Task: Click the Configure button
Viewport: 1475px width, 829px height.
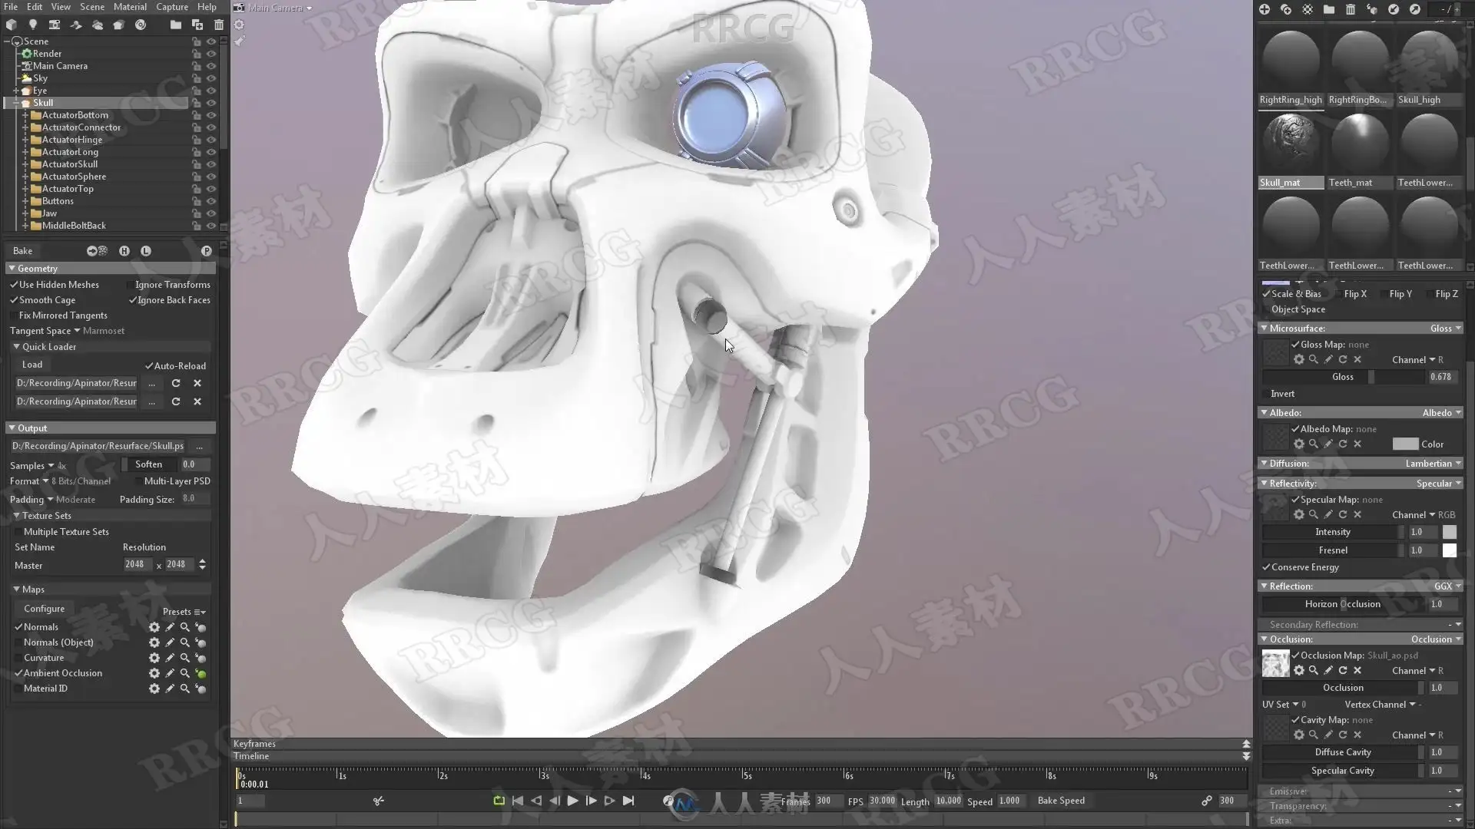Action: tap(44, 609)
